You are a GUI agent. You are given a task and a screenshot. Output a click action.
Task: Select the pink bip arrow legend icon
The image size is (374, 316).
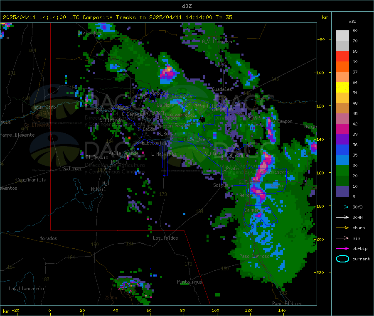(342, 238)
